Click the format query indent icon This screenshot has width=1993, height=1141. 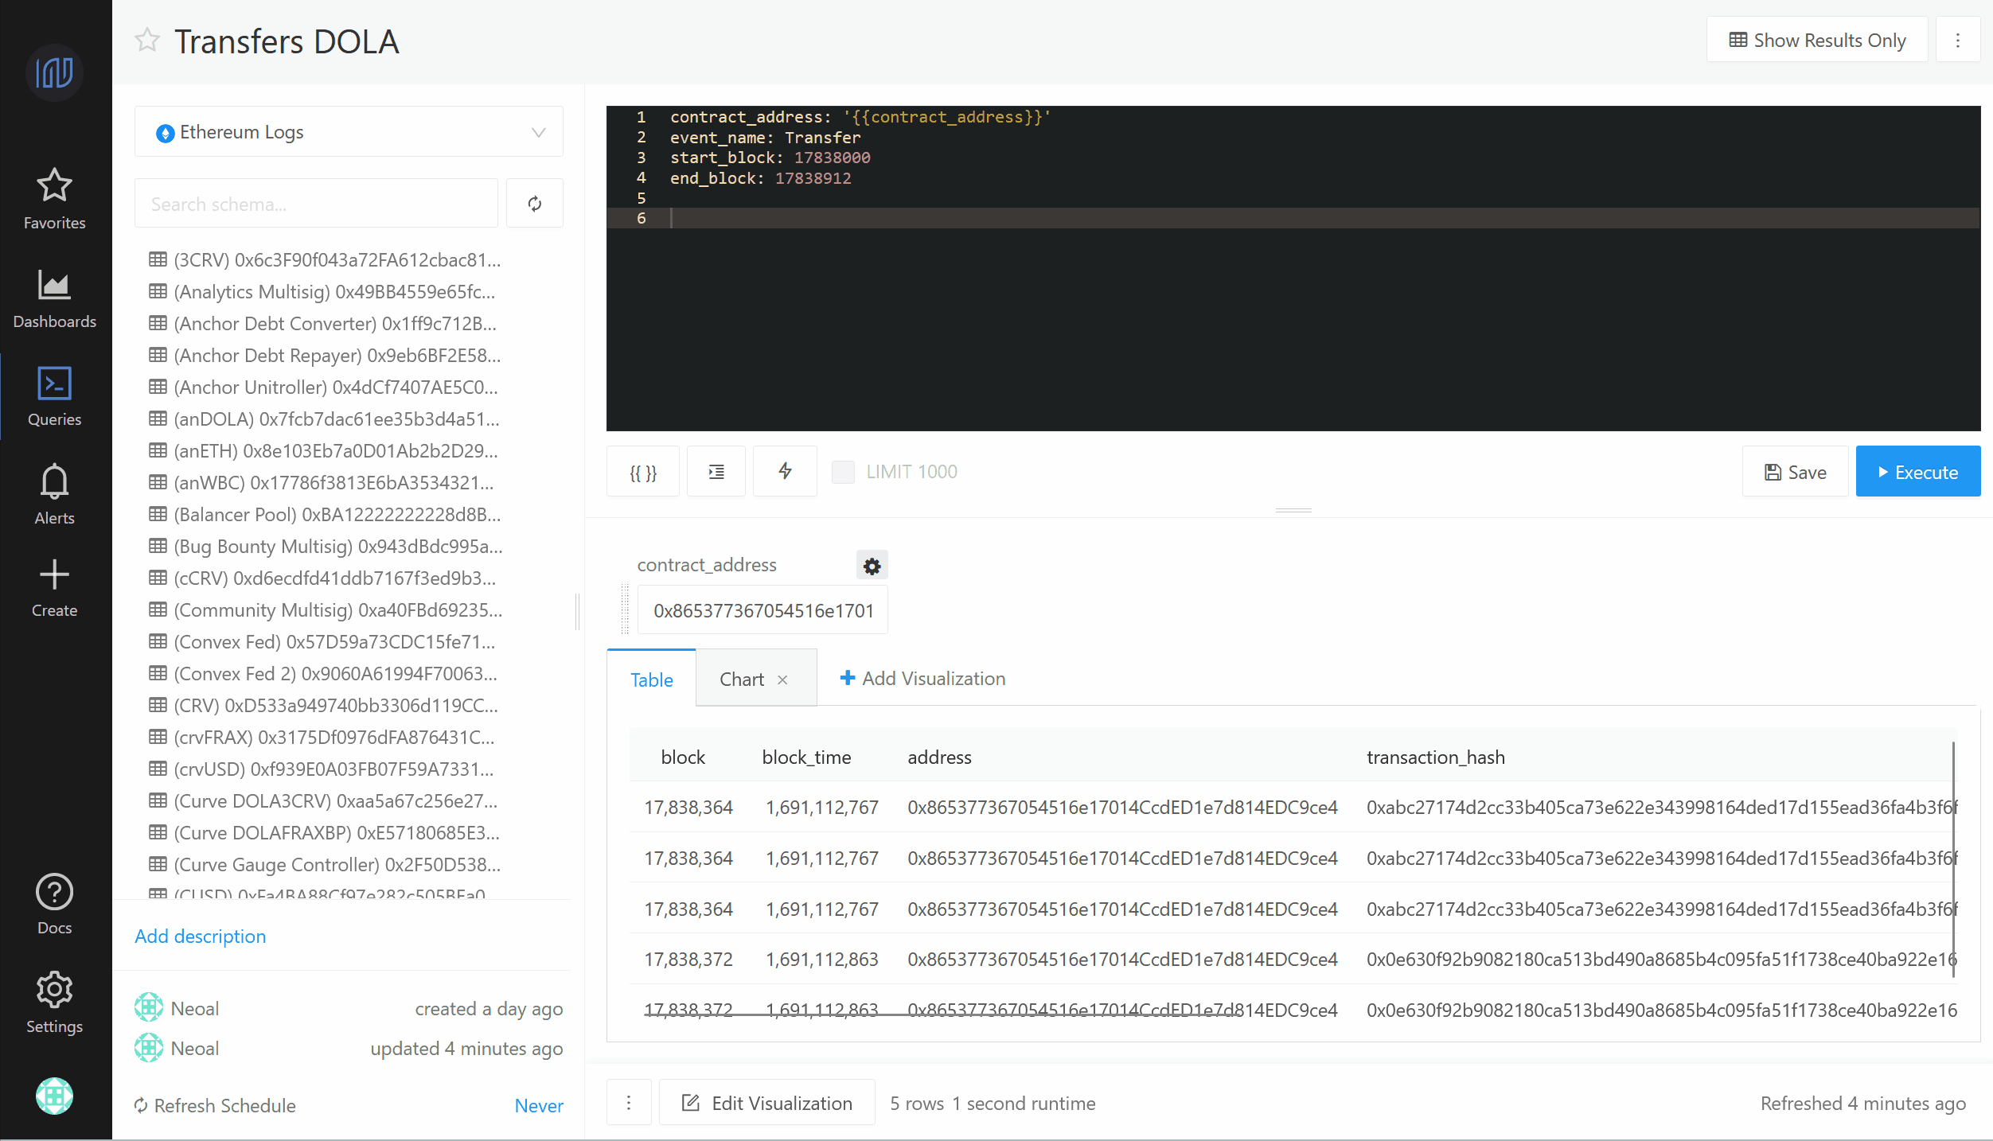pos(716,472)
